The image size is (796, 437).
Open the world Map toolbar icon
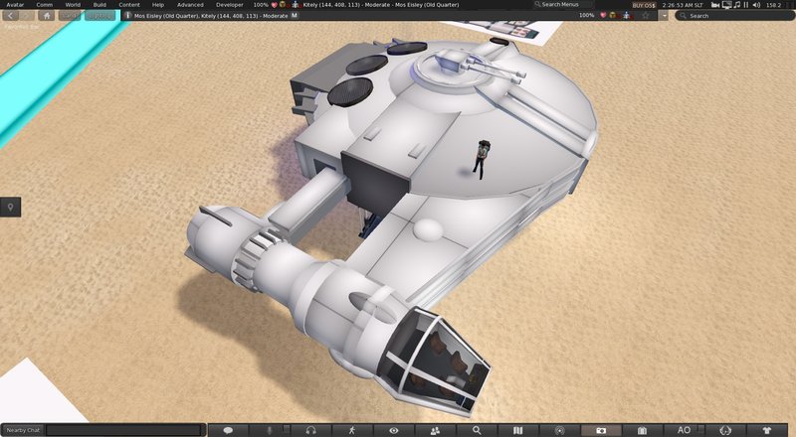pos(517,430)
